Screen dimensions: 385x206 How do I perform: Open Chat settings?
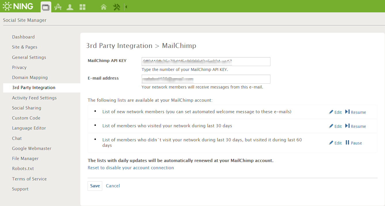click(x=17, y=138)
